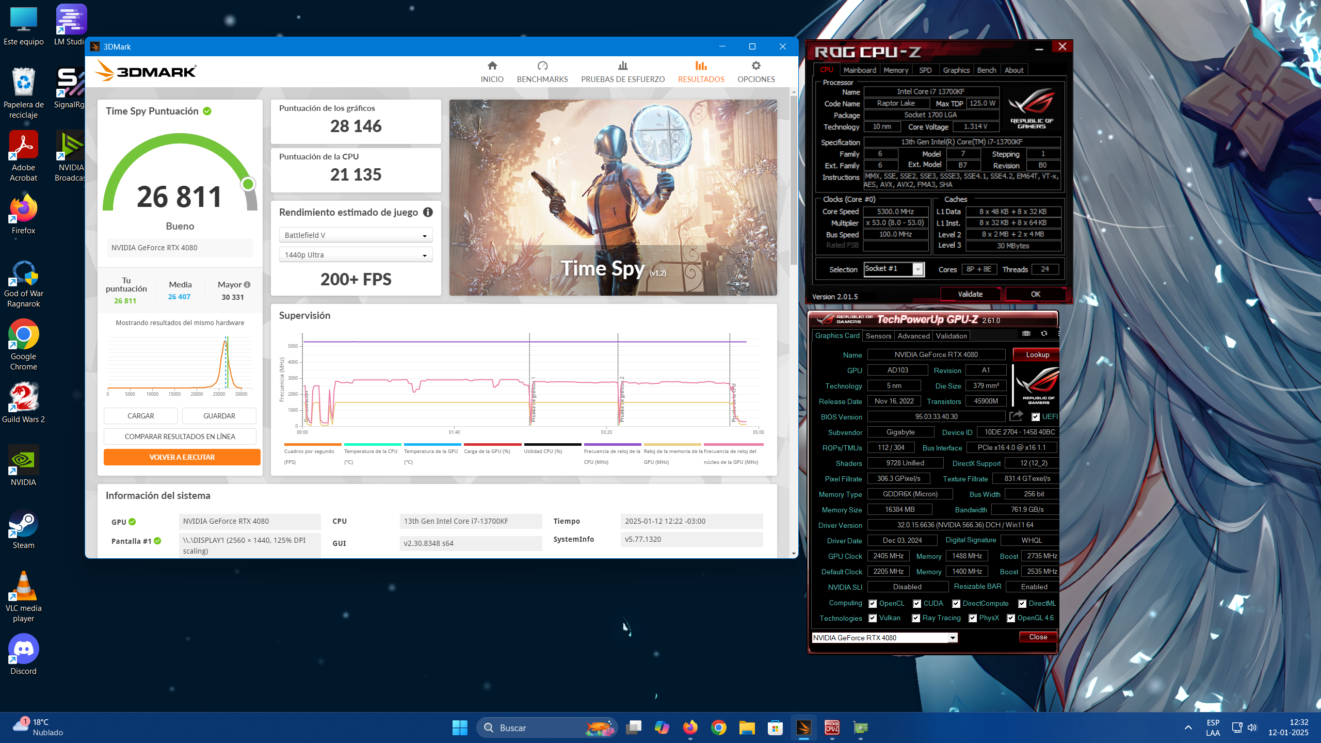Toggle DirectML checkbox in GPU-Z

[x=1022, y=604]
